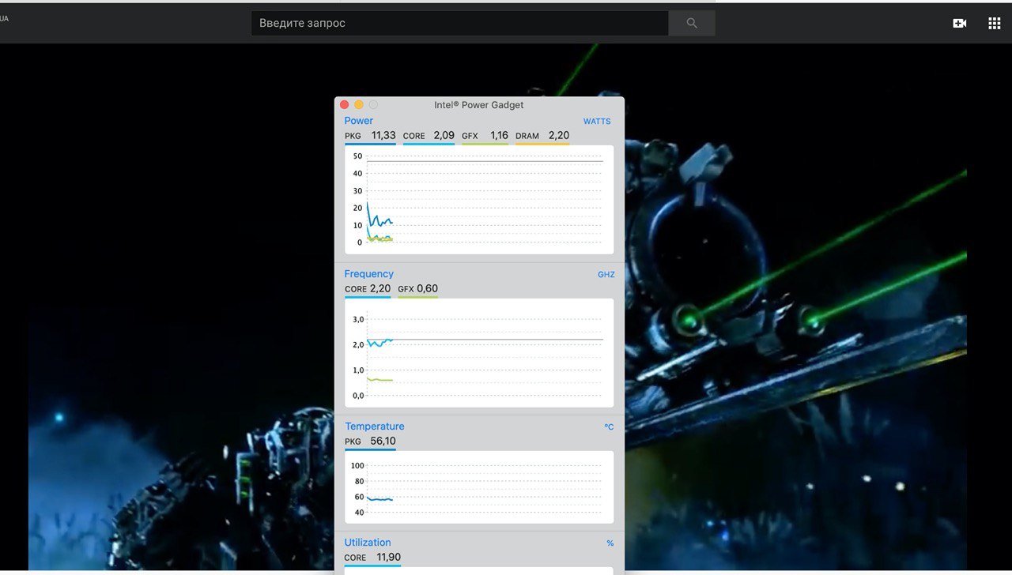Viewport: 1012px width, 575px height.
Task: Click the % unit label in Utilization
Action: point(610,543)
